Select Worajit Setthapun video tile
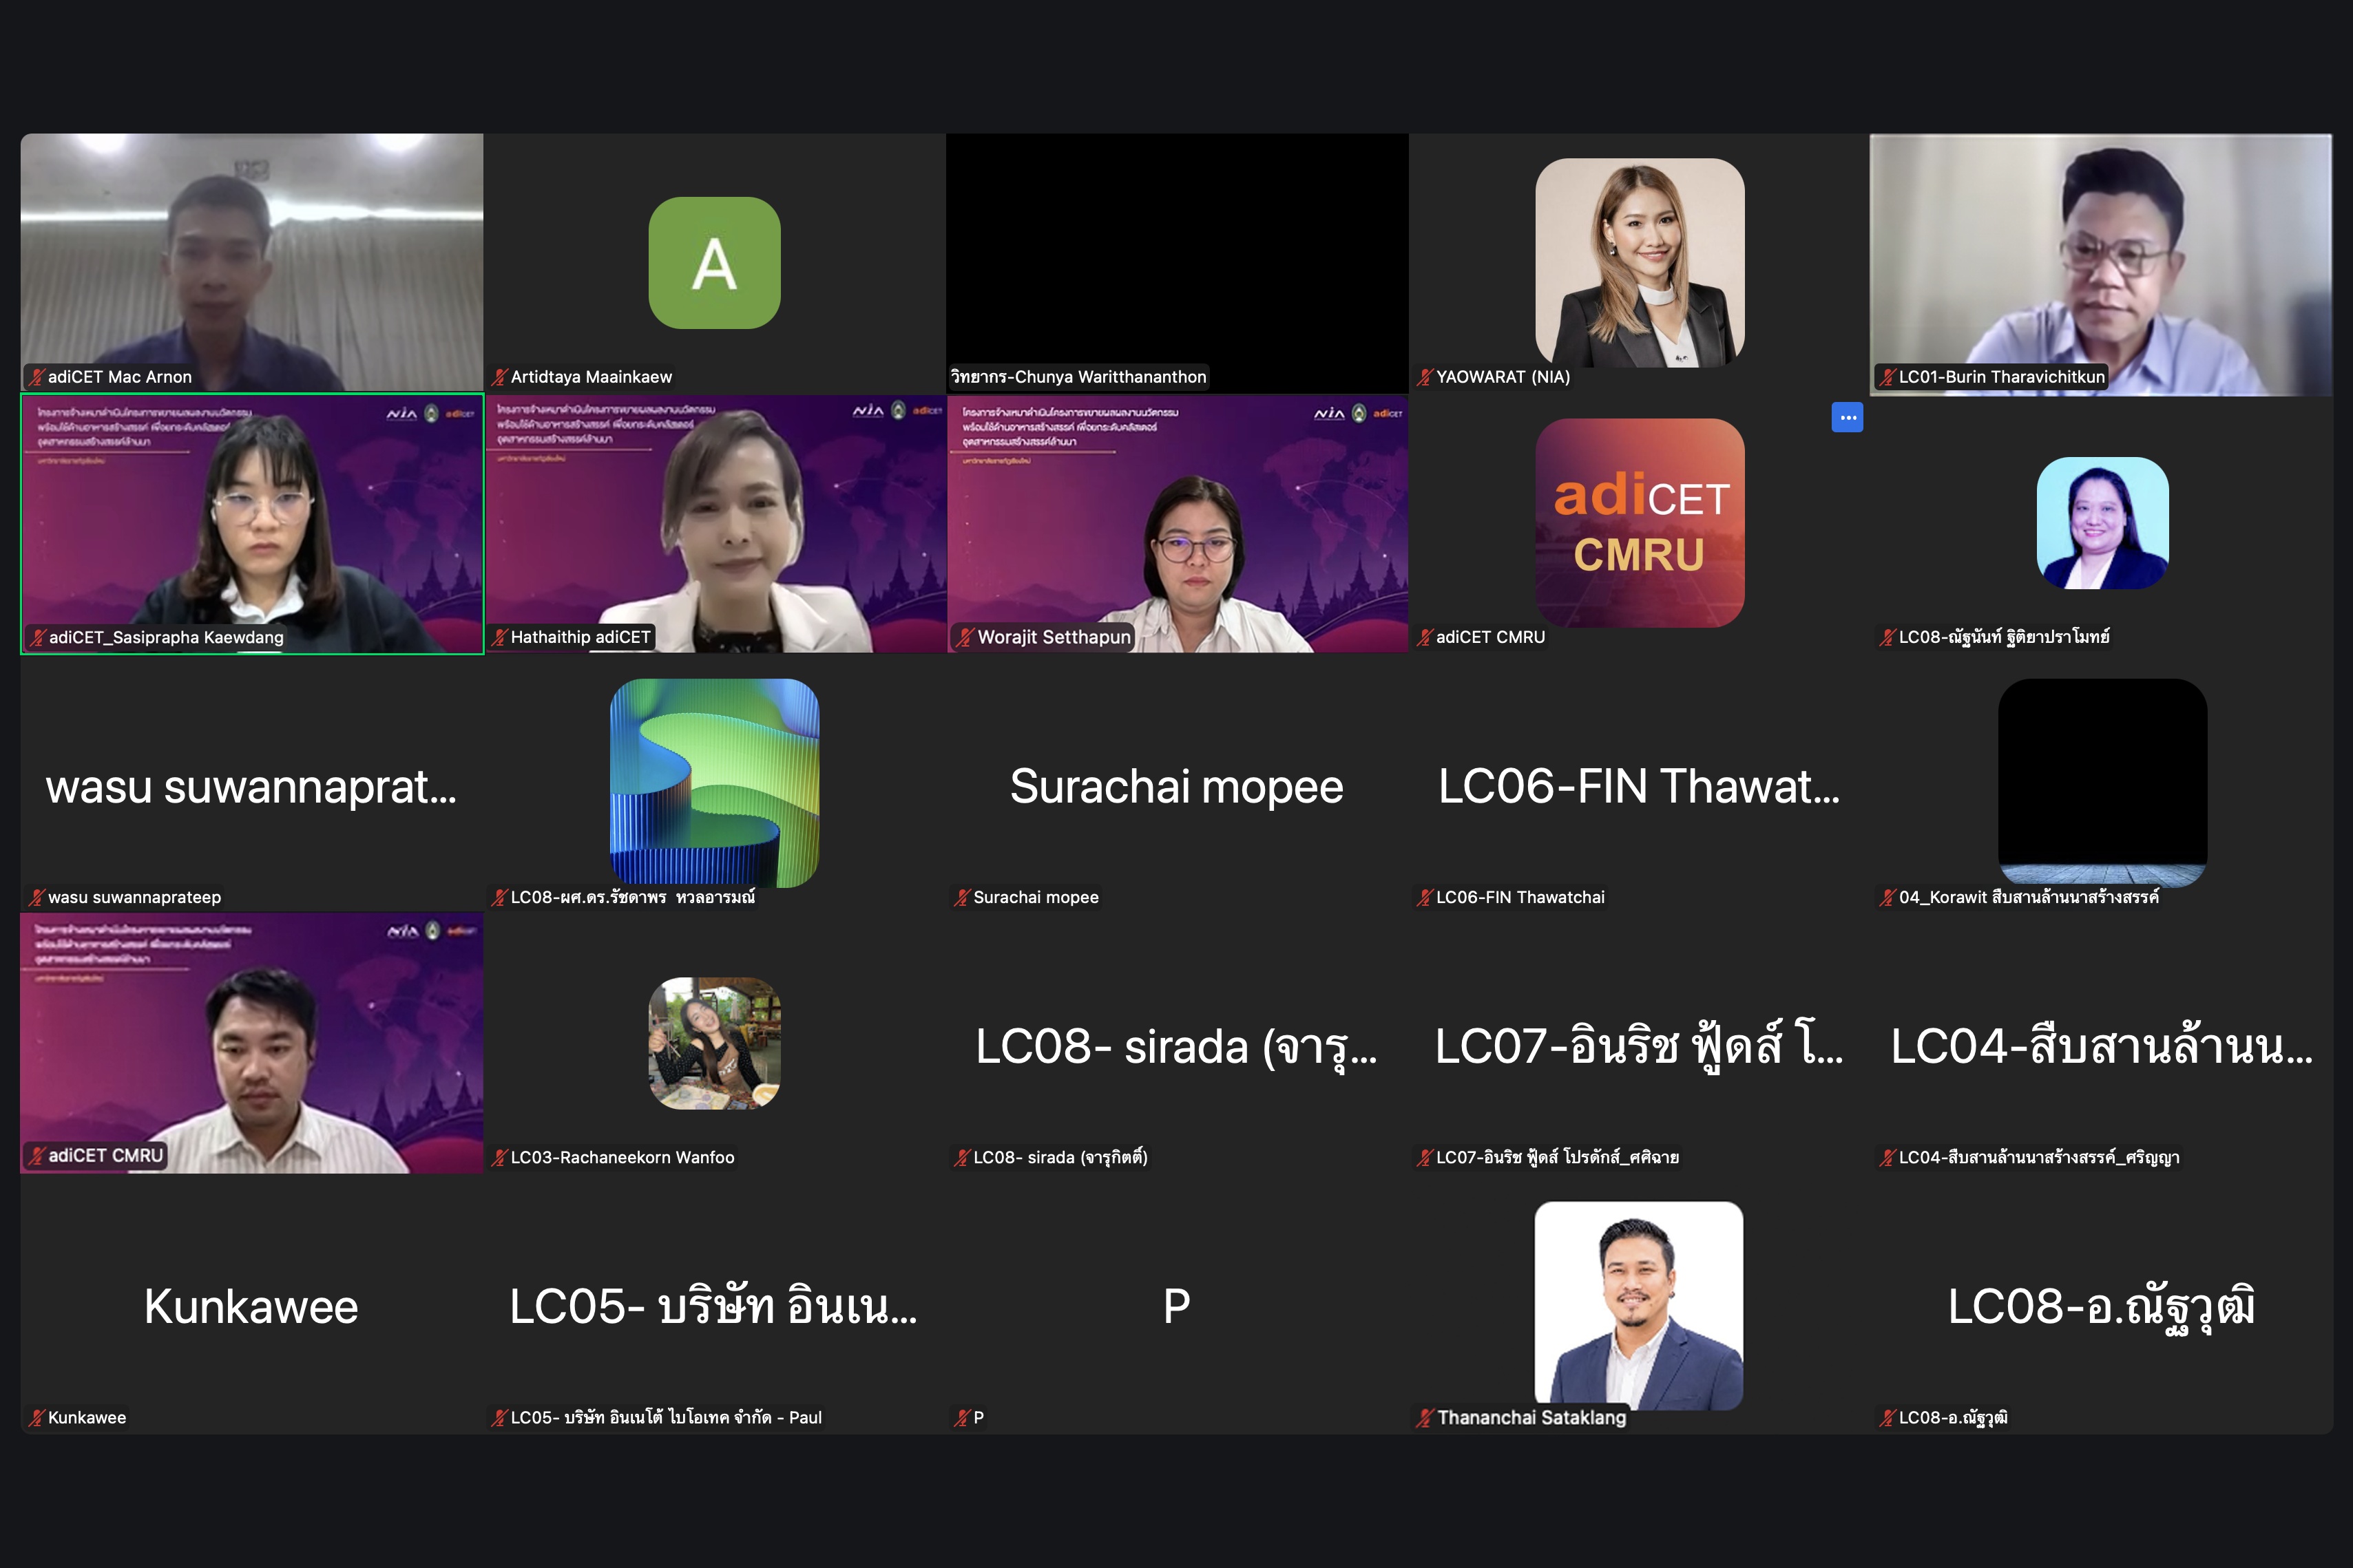 coord(1178,524)
